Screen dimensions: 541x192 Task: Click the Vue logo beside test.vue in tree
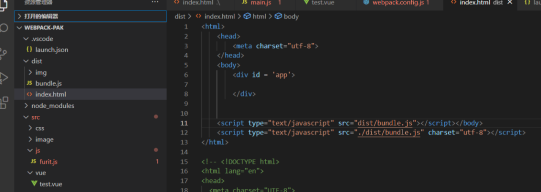point(34,183)
